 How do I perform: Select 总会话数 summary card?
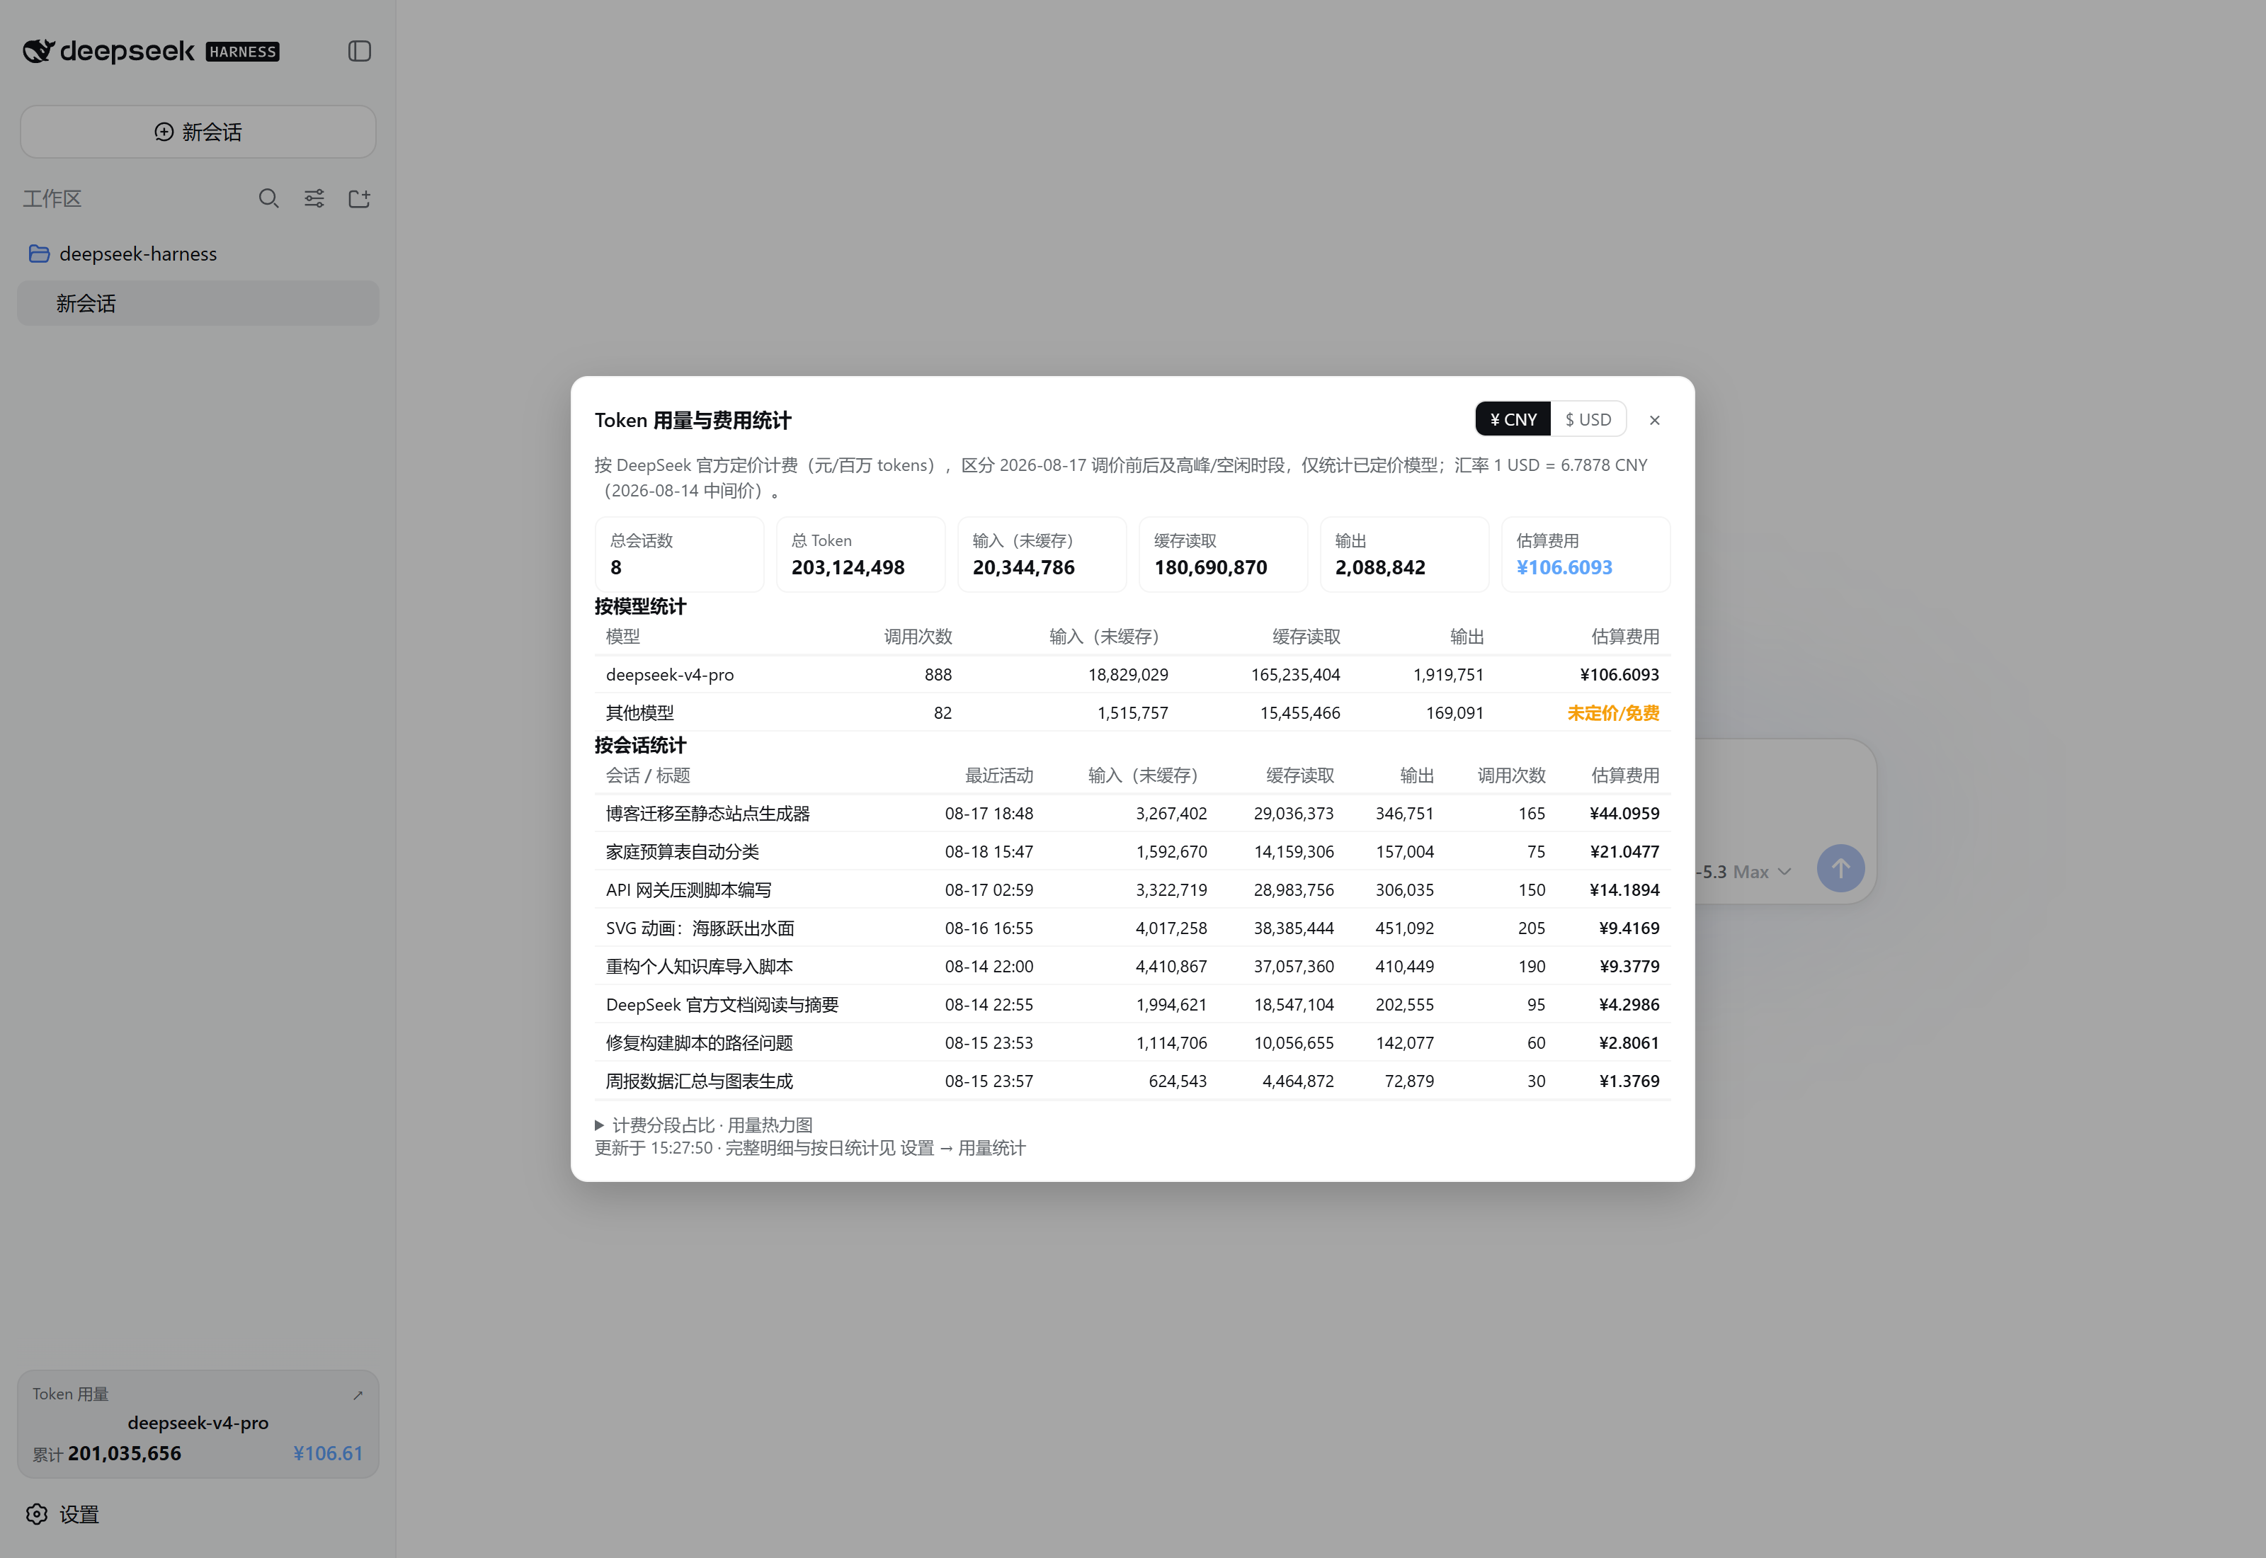coord(679,555)
